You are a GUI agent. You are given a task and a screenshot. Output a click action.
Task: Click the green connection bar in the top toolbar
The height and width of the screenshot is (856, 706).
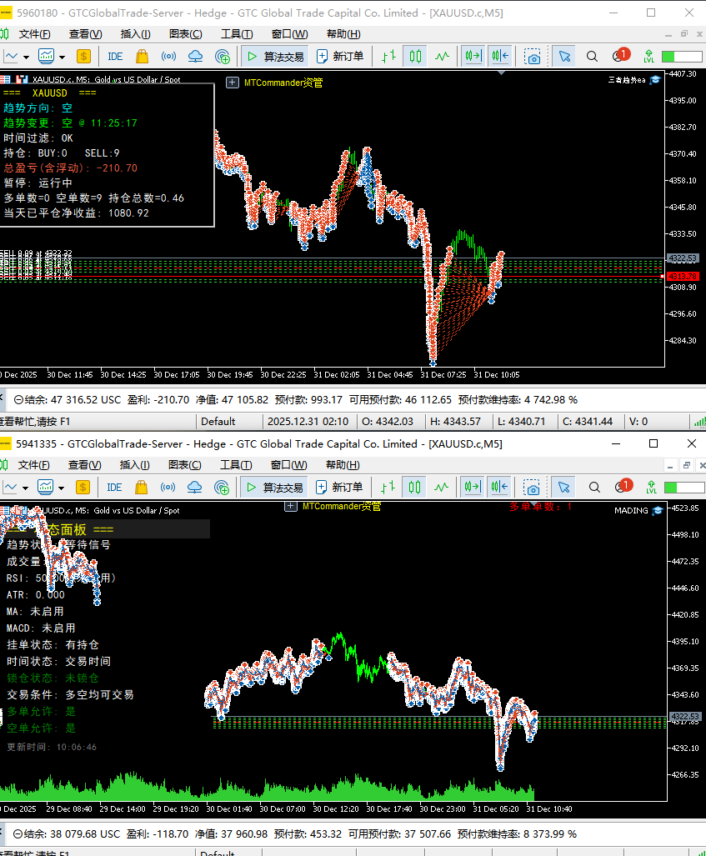[682, 56]
